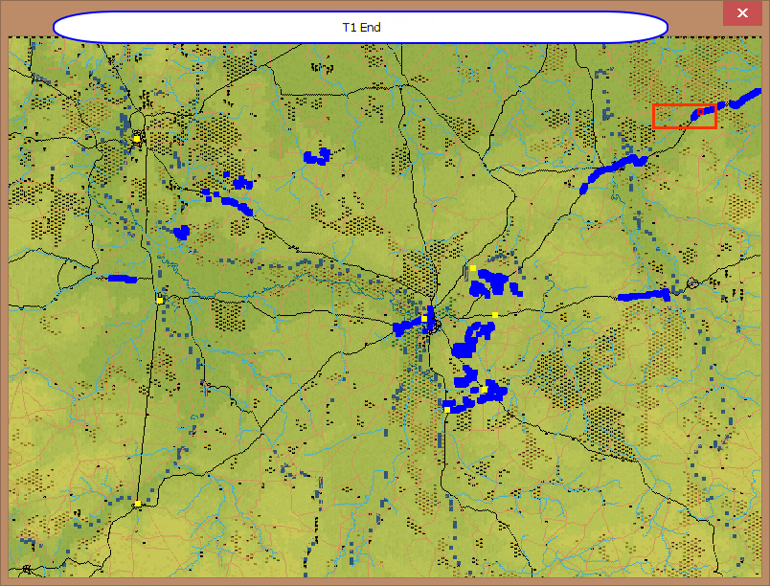Click the yellow objective above the central blue cluster
This screenshot has height=586, width=770.
click(473, 269)
